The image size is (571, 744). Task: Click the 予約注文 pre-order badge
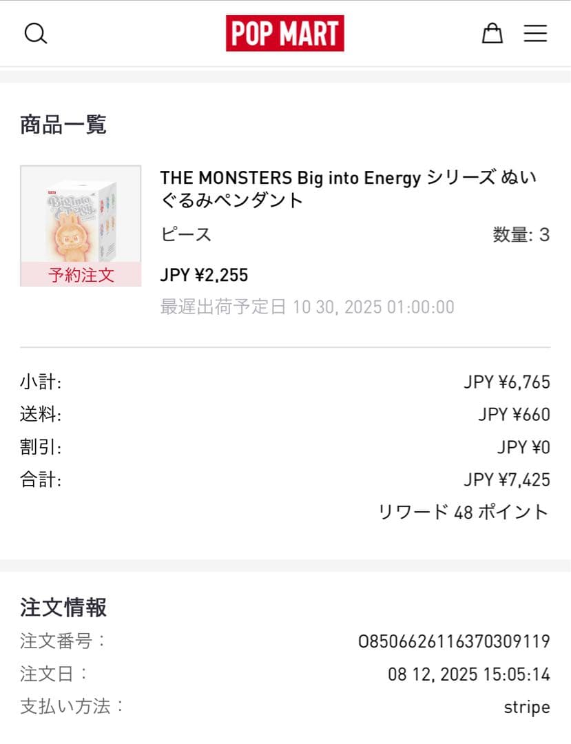81,275
